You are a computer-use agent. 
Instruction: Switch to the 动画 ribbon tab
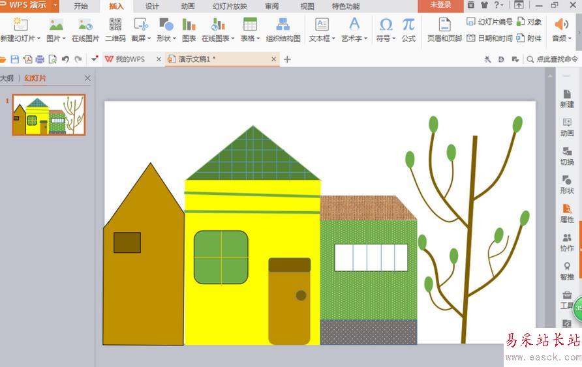(x=188, y=7)
